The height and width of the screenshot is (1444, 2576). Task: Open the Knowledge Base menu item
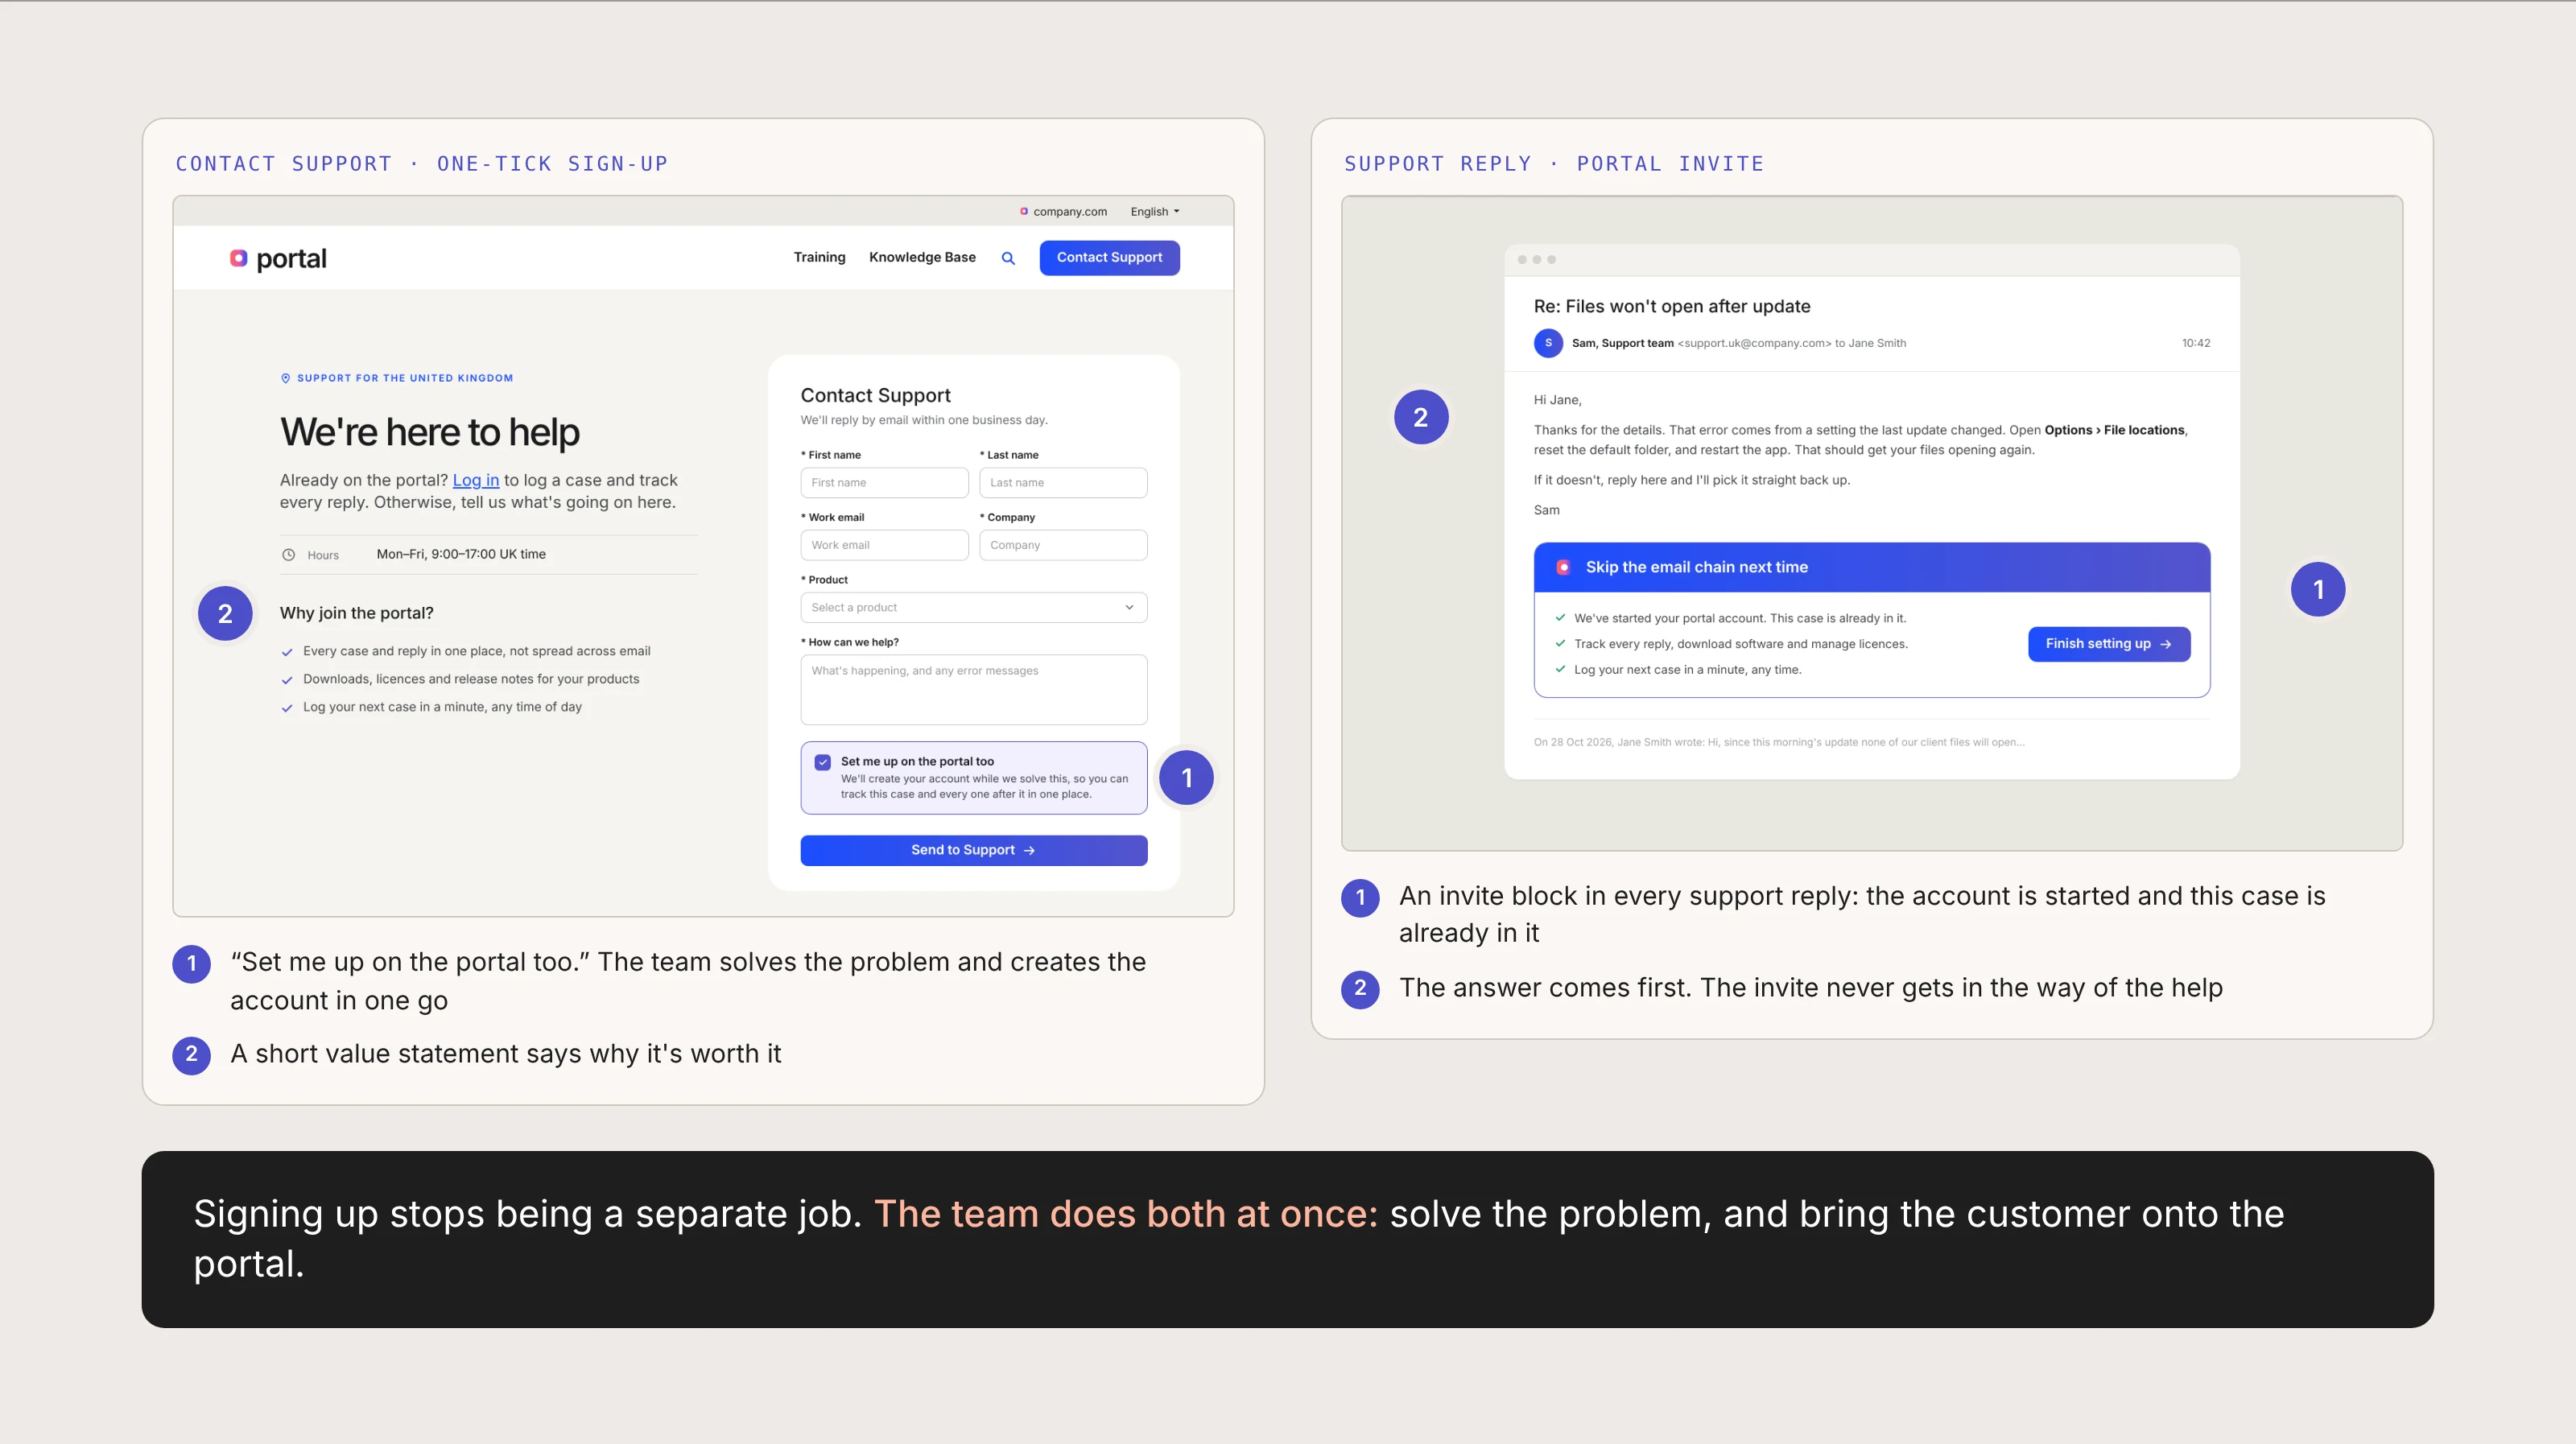pyautogui.click(x=922, y=257)
